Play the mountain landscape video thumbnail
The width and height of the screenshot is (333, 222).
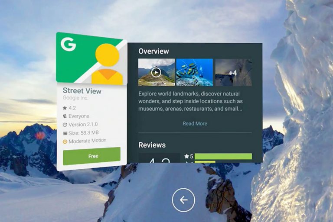point(157,72)
